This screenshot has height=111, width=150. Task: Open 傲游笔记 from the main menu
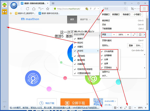(x=123, y=20)
